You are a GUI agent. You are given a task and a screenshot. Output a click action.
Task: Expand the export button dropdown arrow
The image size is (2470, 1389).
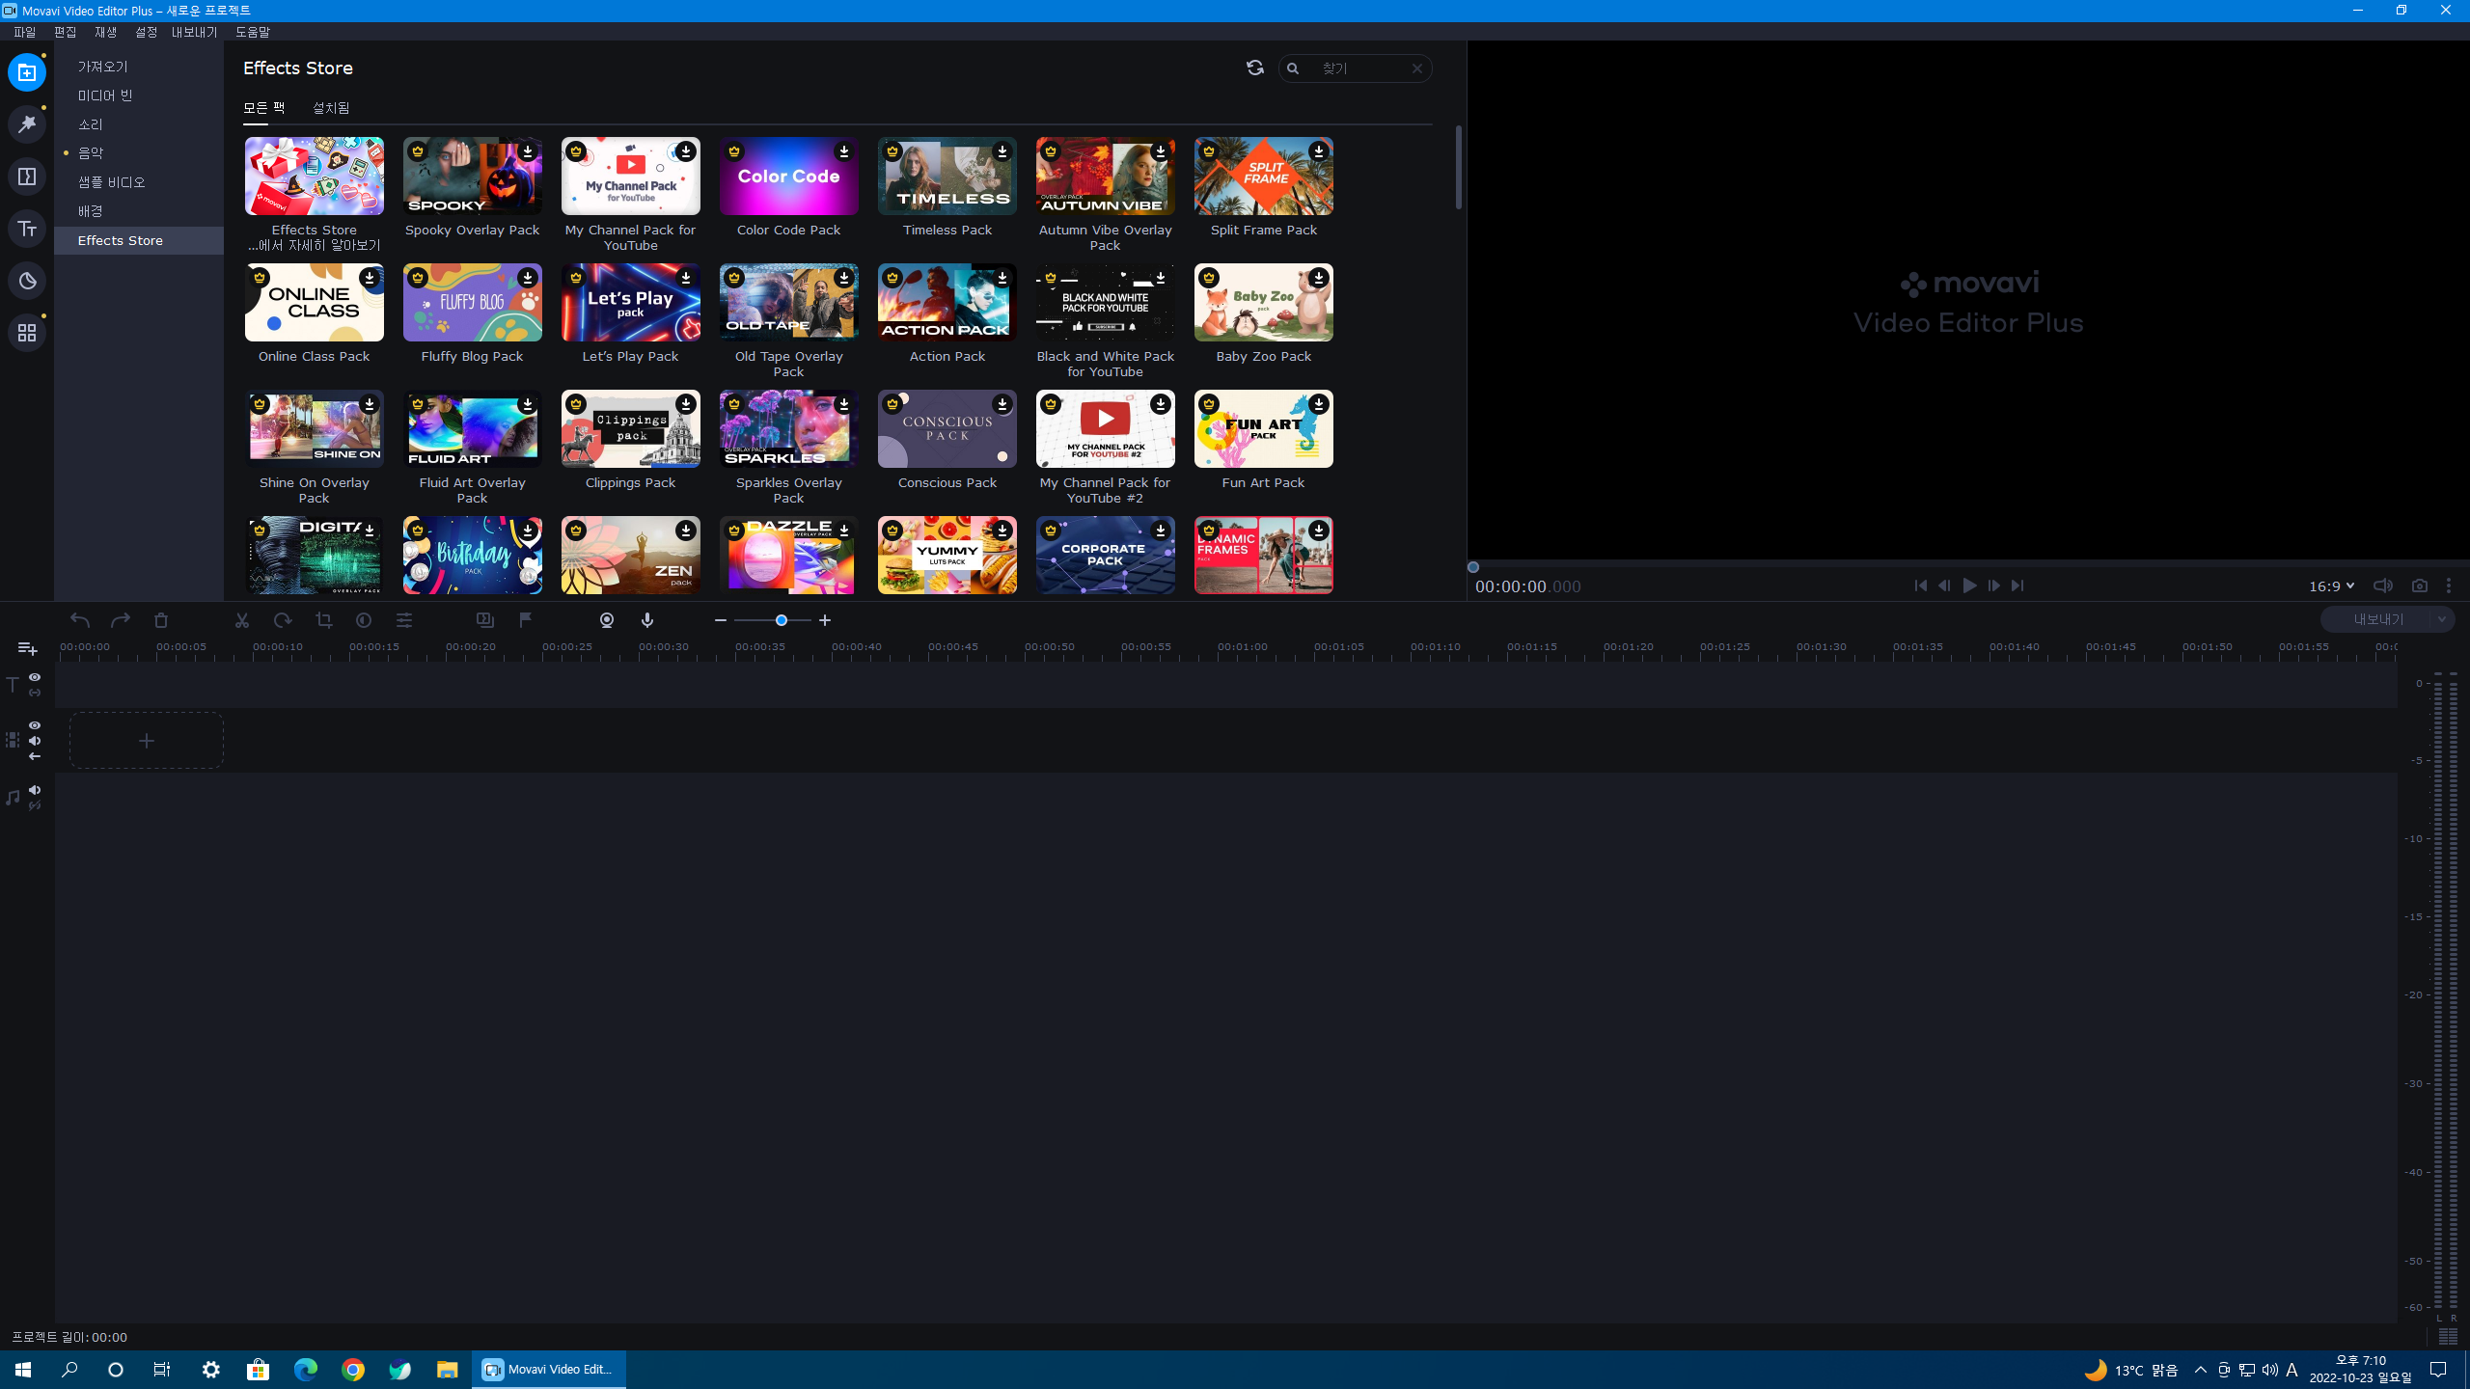pos(2441,619)
